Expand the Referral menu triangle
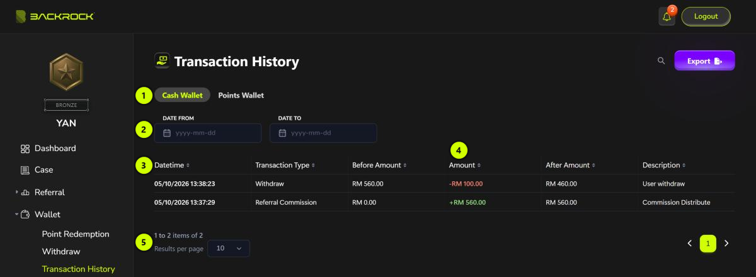 coord(17,192)
